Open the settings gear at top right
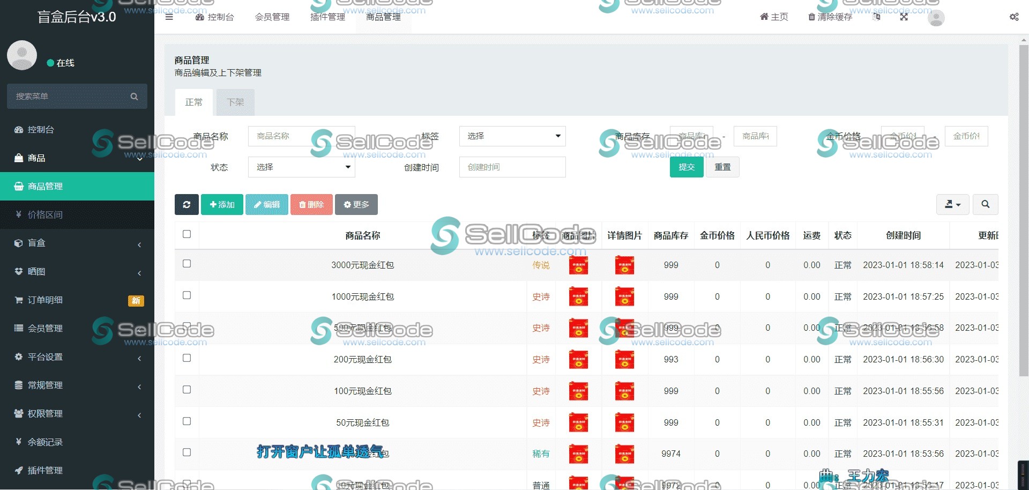The width and height of the screenshot is (1029, 490). coord(1014,17)
